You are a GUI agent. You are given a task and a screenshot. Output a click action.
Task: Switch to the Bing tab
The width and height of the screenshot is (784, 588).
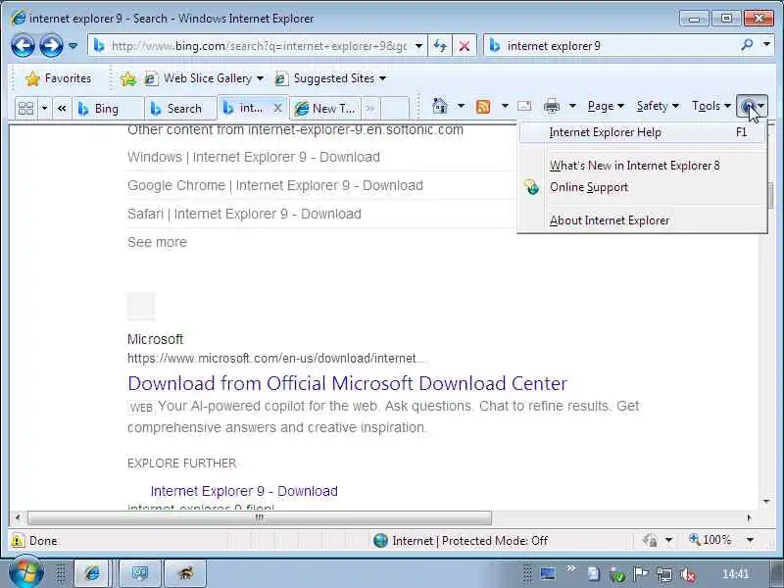[x=108, y=109]
